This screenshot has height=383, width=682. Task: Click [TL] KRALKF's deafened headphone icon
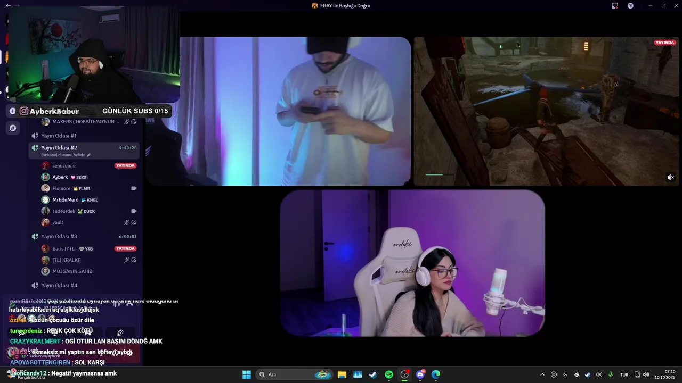pyautogui.click(x=134, y=260)
